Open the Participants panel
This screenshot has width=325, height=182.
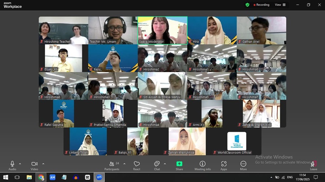(112, 166)
